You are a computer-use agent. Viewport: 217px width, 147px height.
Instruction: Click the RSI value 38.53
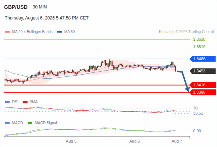point(198,114)
